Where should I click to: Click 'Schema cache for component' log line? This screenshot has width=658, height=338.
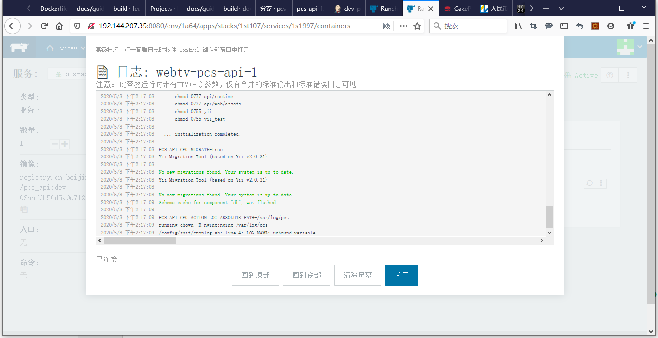coord(218,203)
